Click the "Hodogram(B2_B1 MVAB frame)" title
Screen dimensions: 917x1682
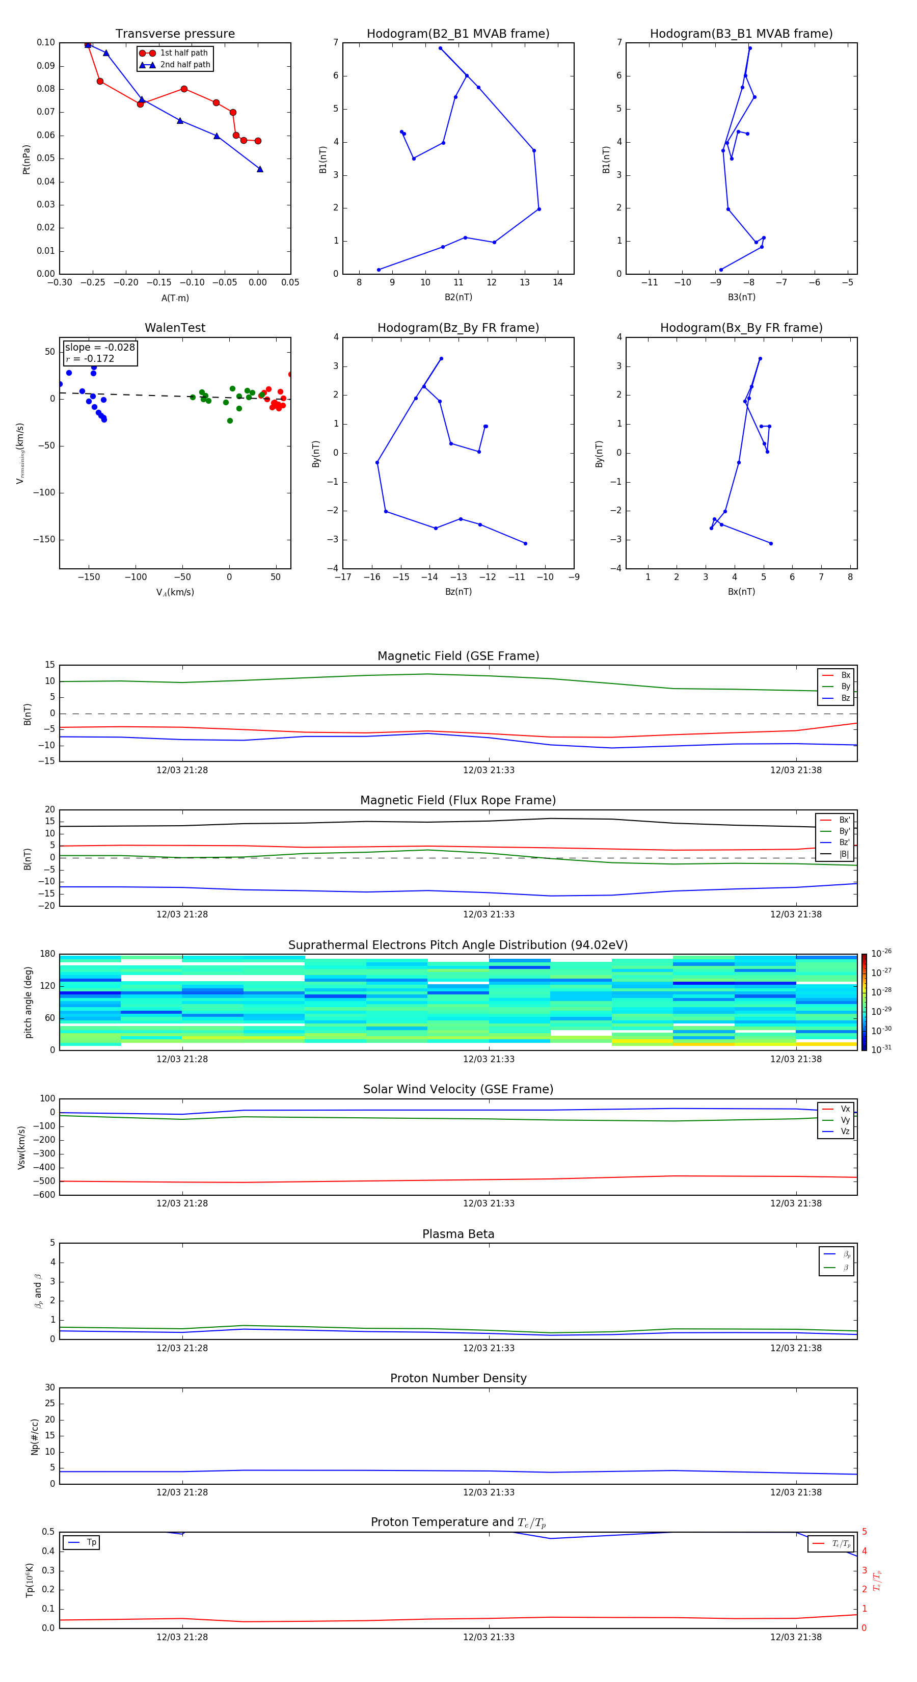(x=457, y=34)
